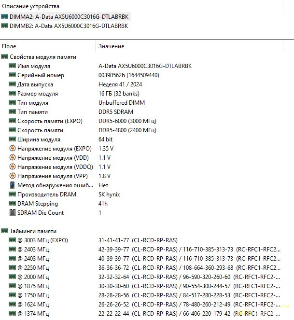The image size is (294, 320).
Task: Select the '@ 1750 МГц' timing row label
Action: coord(33,295)
